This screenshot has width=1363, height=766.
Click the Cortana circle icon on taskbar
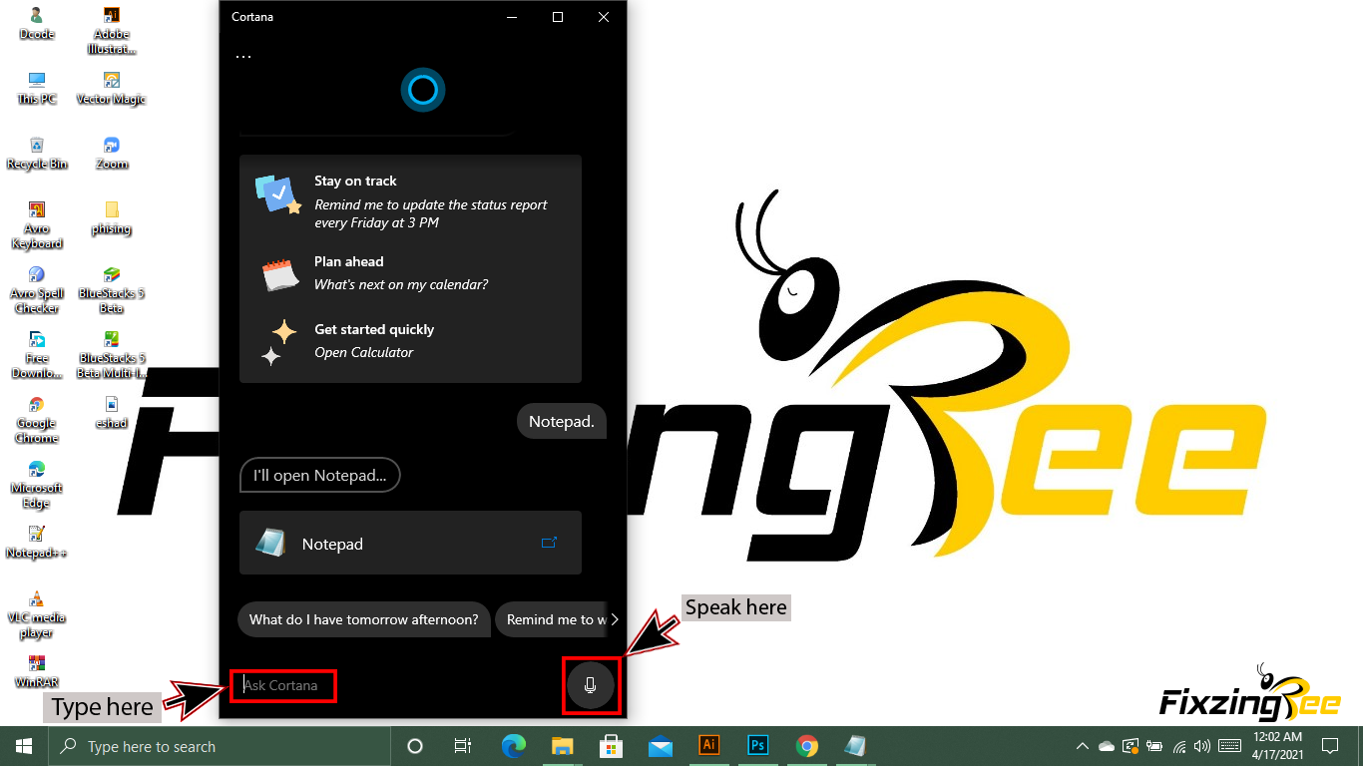click(x=415, y=746)
